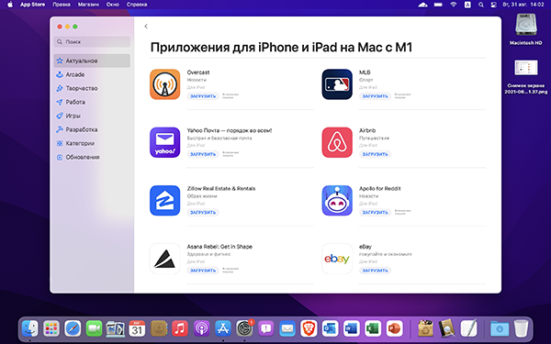Open the Overcast app icon
This screenshot has width=551, height=344.
(x=164, y=84)
